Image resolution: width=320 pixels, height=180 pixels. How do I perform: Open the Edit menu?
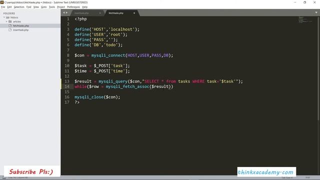point(9,7)
